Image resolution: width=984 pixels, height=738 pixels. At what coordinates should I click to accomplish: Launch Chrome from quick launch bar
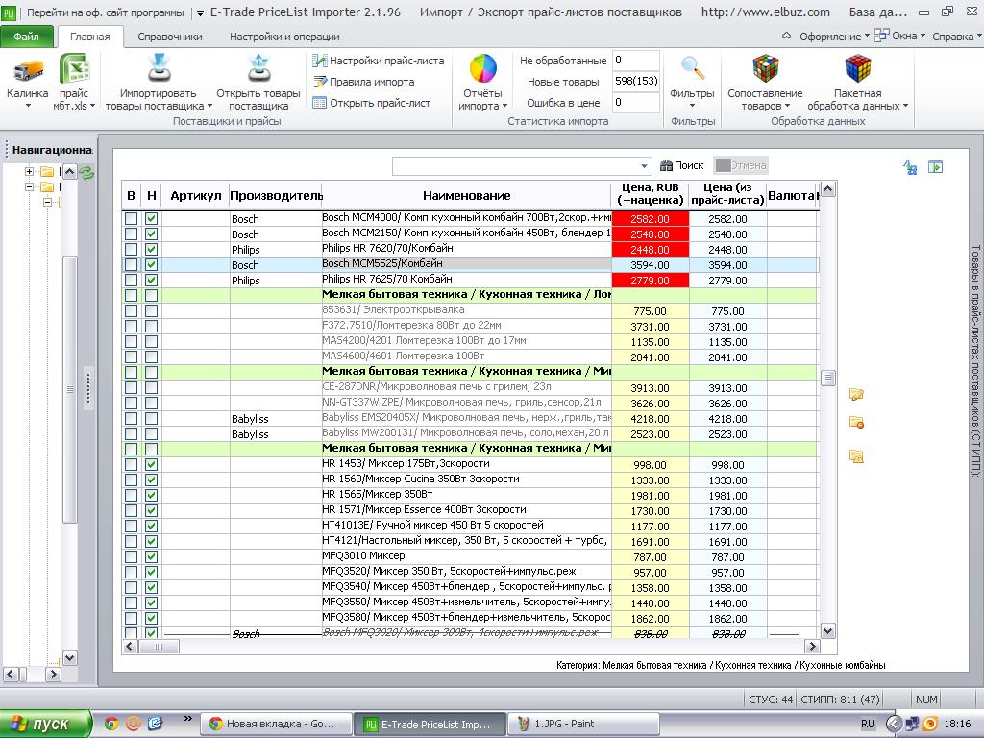(111, 724)
